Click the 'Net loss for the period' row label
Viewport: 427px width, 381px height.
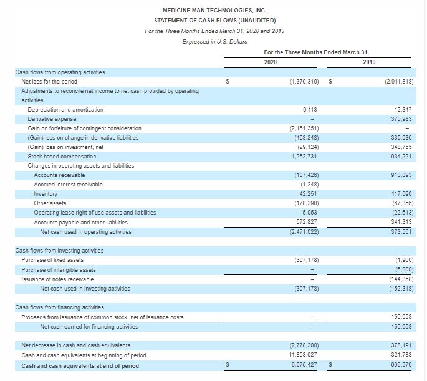(x=49, y=82)
